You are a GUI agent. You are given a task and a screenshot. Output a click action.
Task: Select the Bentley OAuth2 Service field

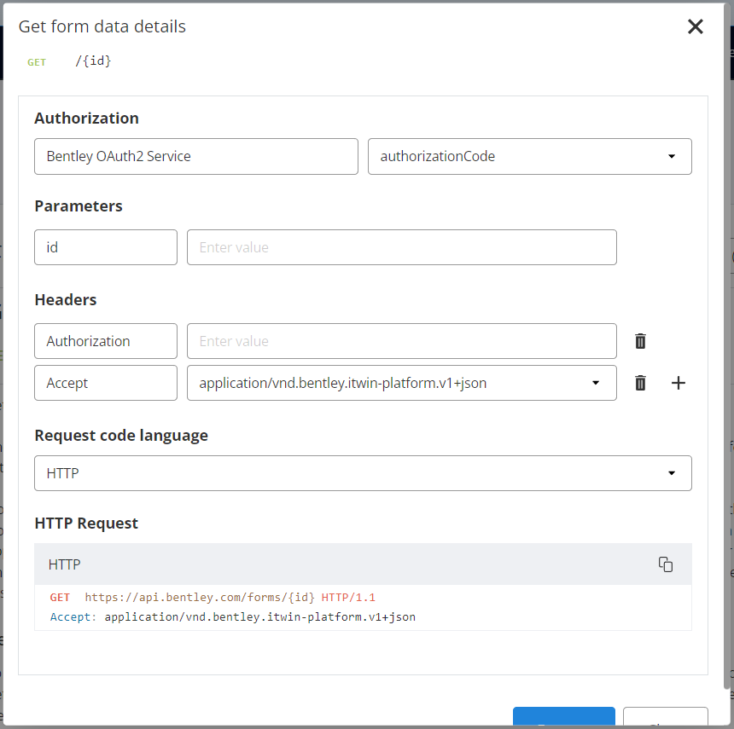coord(196,156)
